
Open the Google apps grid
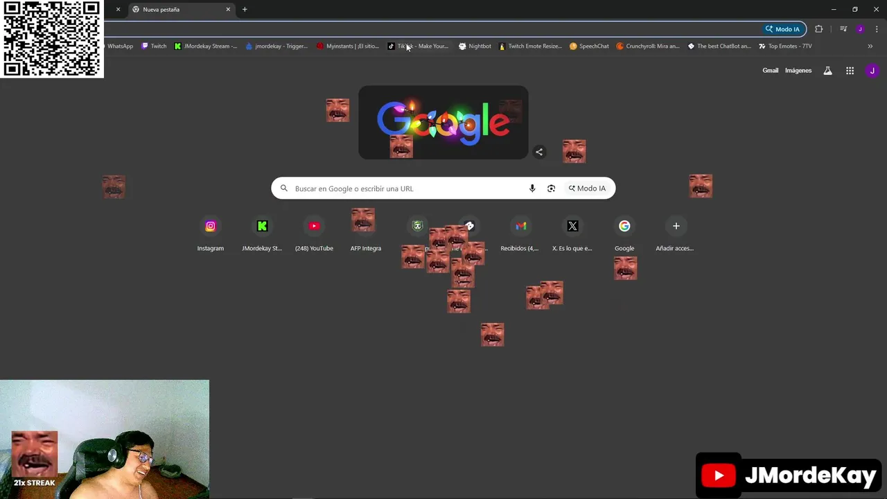click(850, 71)
